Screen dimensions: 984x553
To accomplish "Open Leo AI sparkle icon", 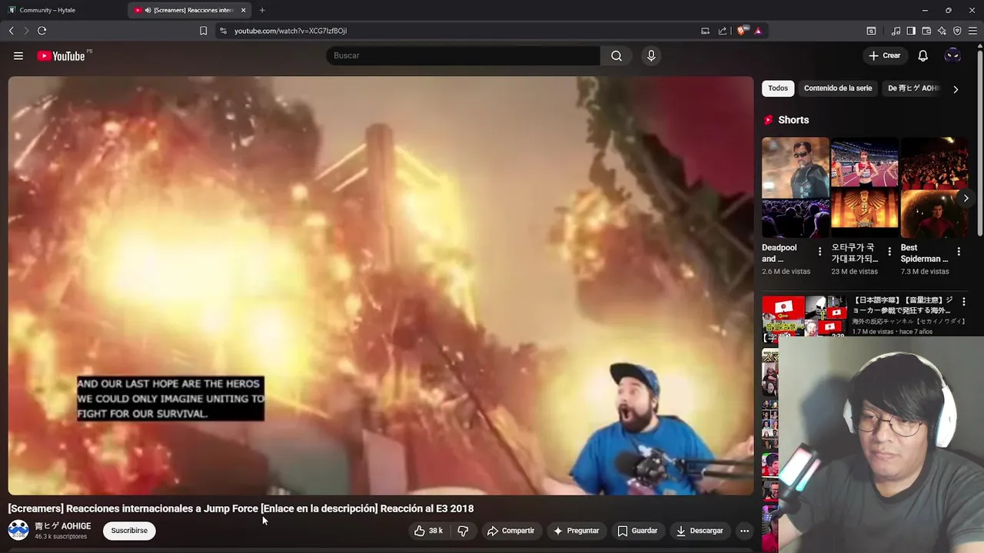I will (x=942, y=31).
